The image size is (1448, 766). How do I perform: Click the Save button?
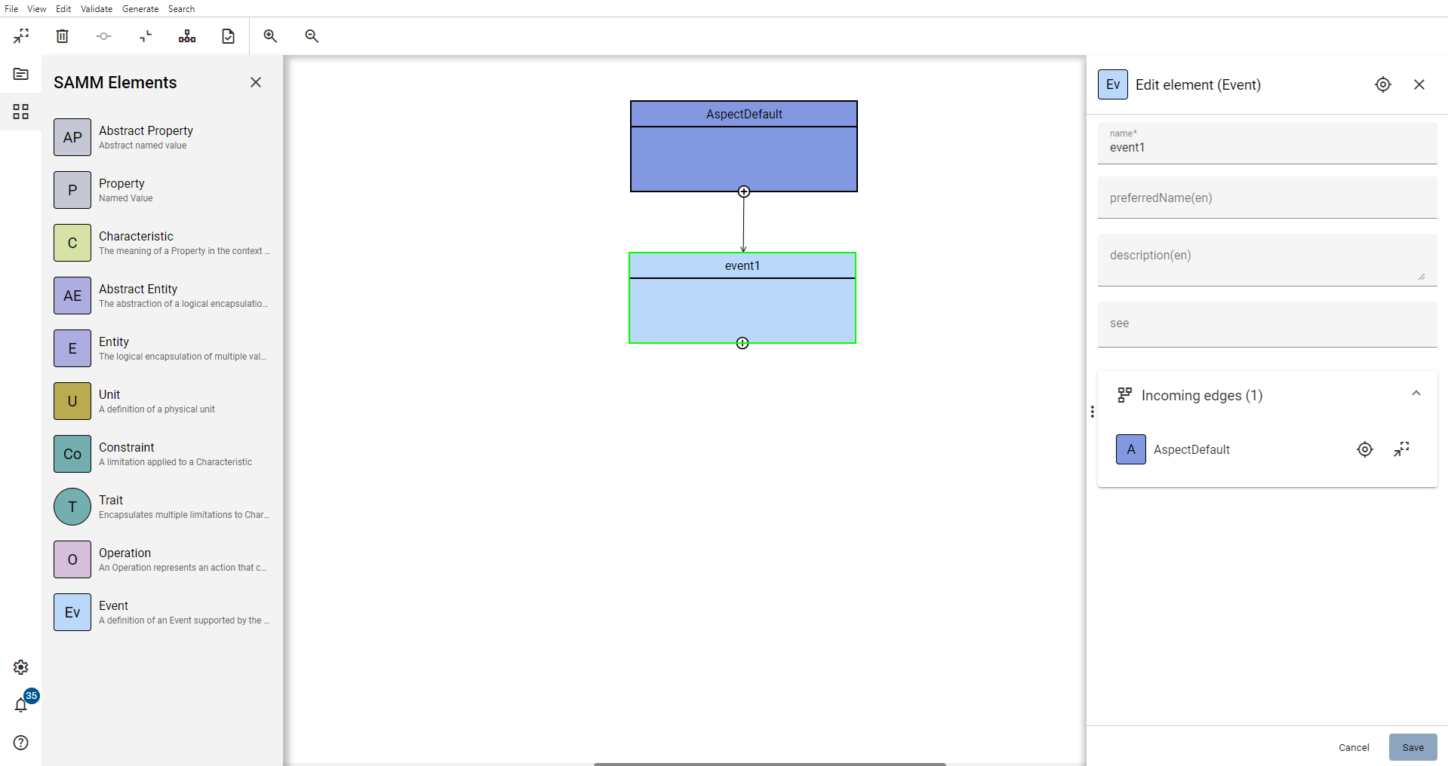1413,747
